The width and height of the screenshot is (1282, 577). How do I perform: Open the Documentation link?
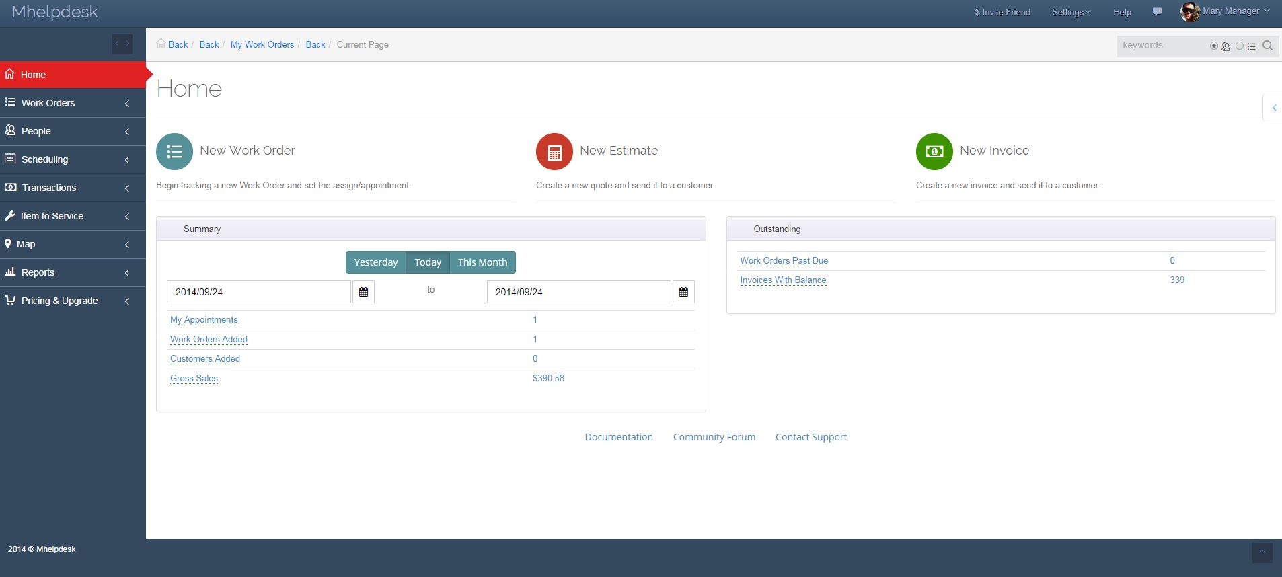[619, 437]
